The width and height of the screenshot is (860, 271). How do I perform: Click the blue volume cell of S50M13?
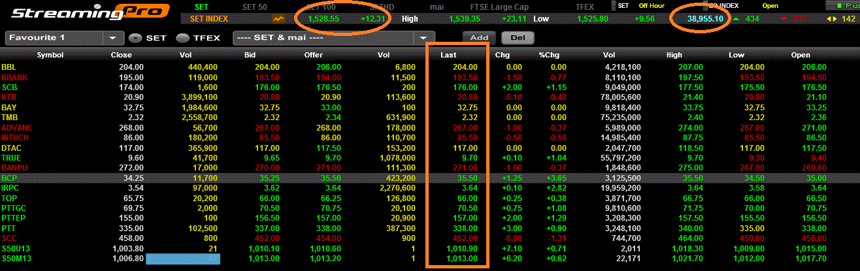click(183, 259)
